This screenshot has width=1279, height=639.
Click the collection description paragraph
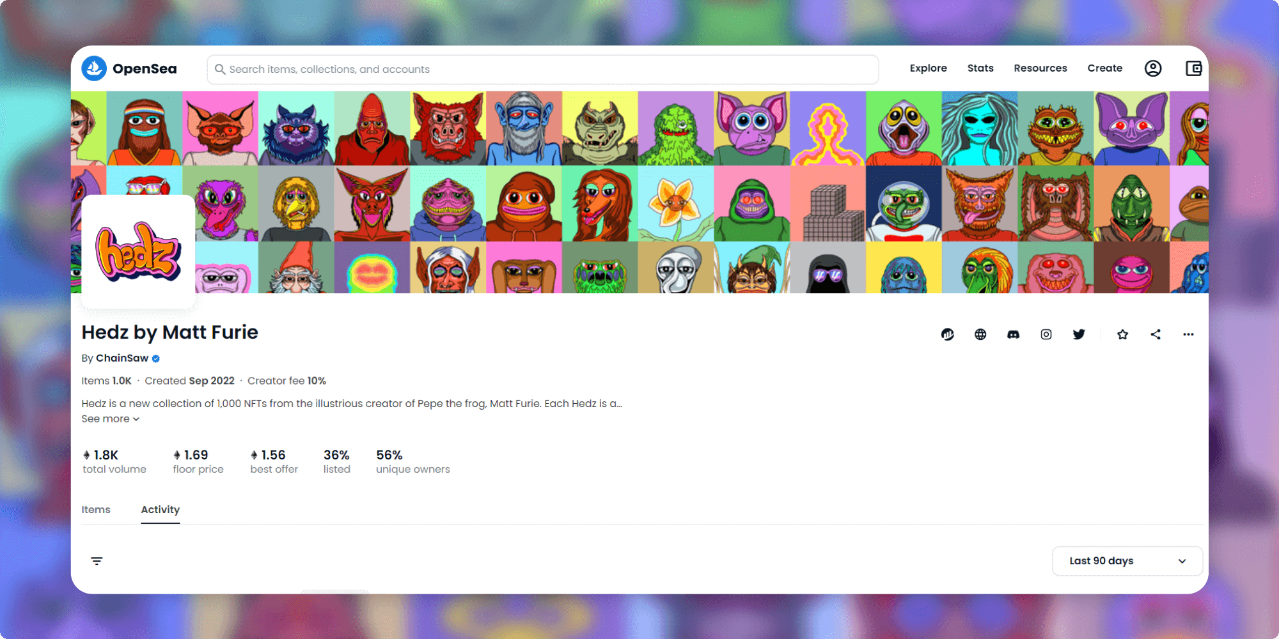point(352,404)
